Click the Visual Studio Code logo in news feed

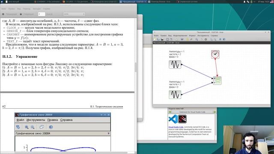[173, 119]
